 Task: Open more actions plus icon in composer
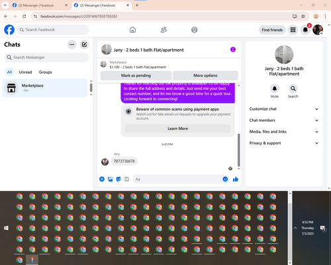[x=102, y=179]
